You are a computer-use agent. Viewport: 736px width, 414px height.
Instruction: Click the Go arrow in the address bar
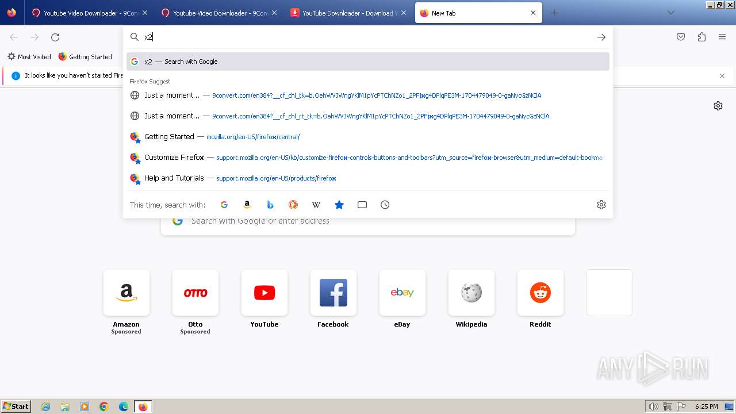point(601,37)
